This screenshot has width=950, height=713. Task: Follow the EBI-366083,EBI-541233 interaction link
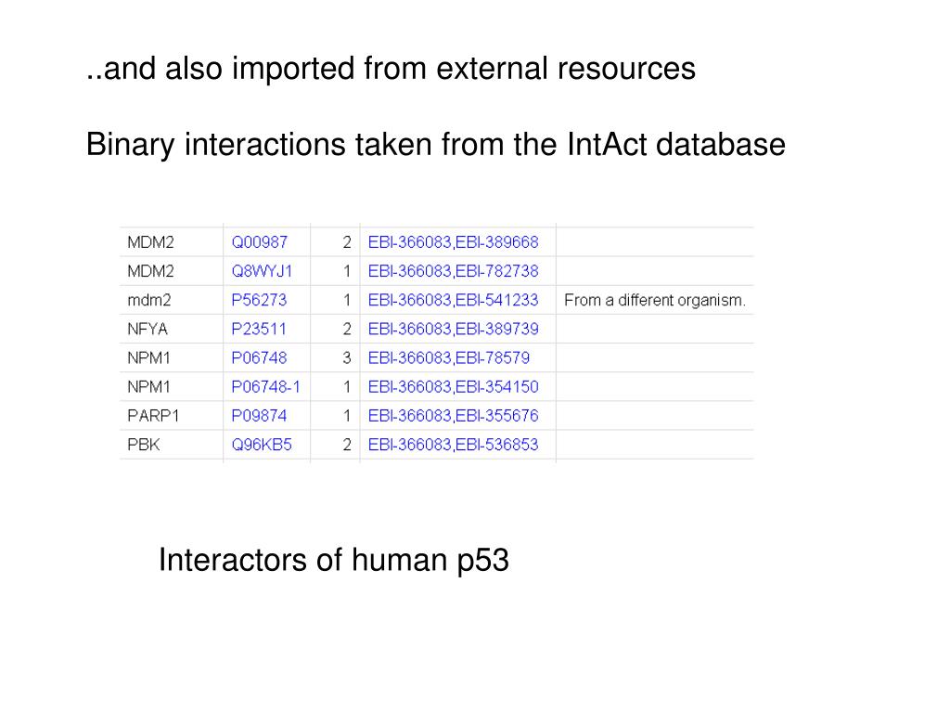click(453, 300)
